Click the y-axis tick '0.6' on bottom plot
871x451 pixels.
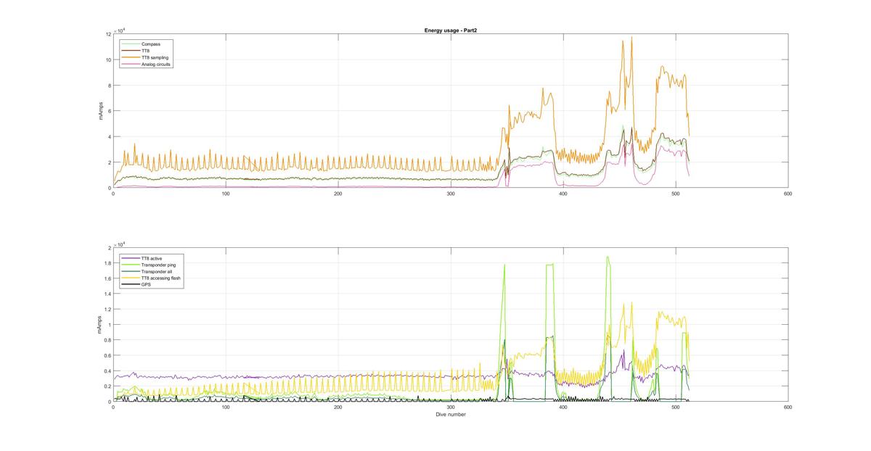point(107,355)
